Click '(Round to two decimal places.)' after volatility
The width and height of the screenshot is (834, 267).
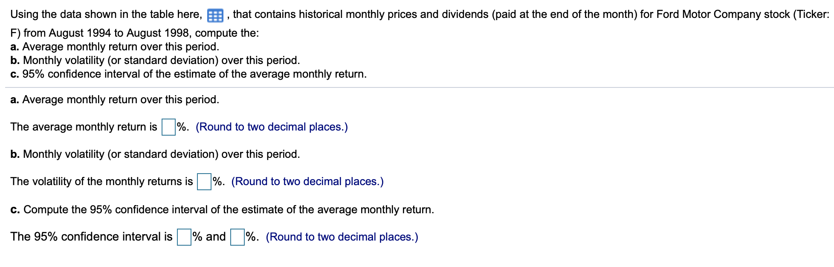point(307,181)
